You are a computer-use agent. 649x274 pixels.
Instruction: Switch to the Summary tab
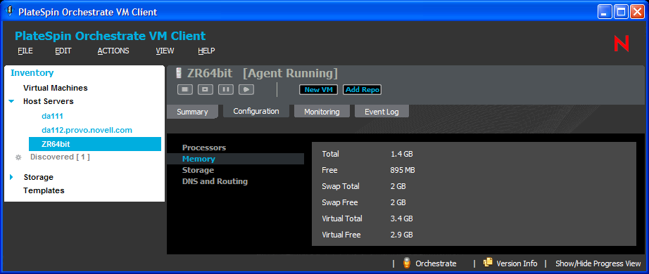click(x=192, y=112)
